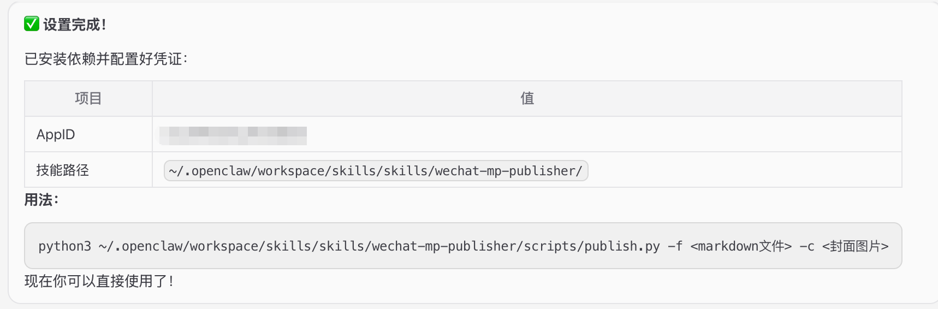Click "publish.py" in the usage command

tap(622, 246)
